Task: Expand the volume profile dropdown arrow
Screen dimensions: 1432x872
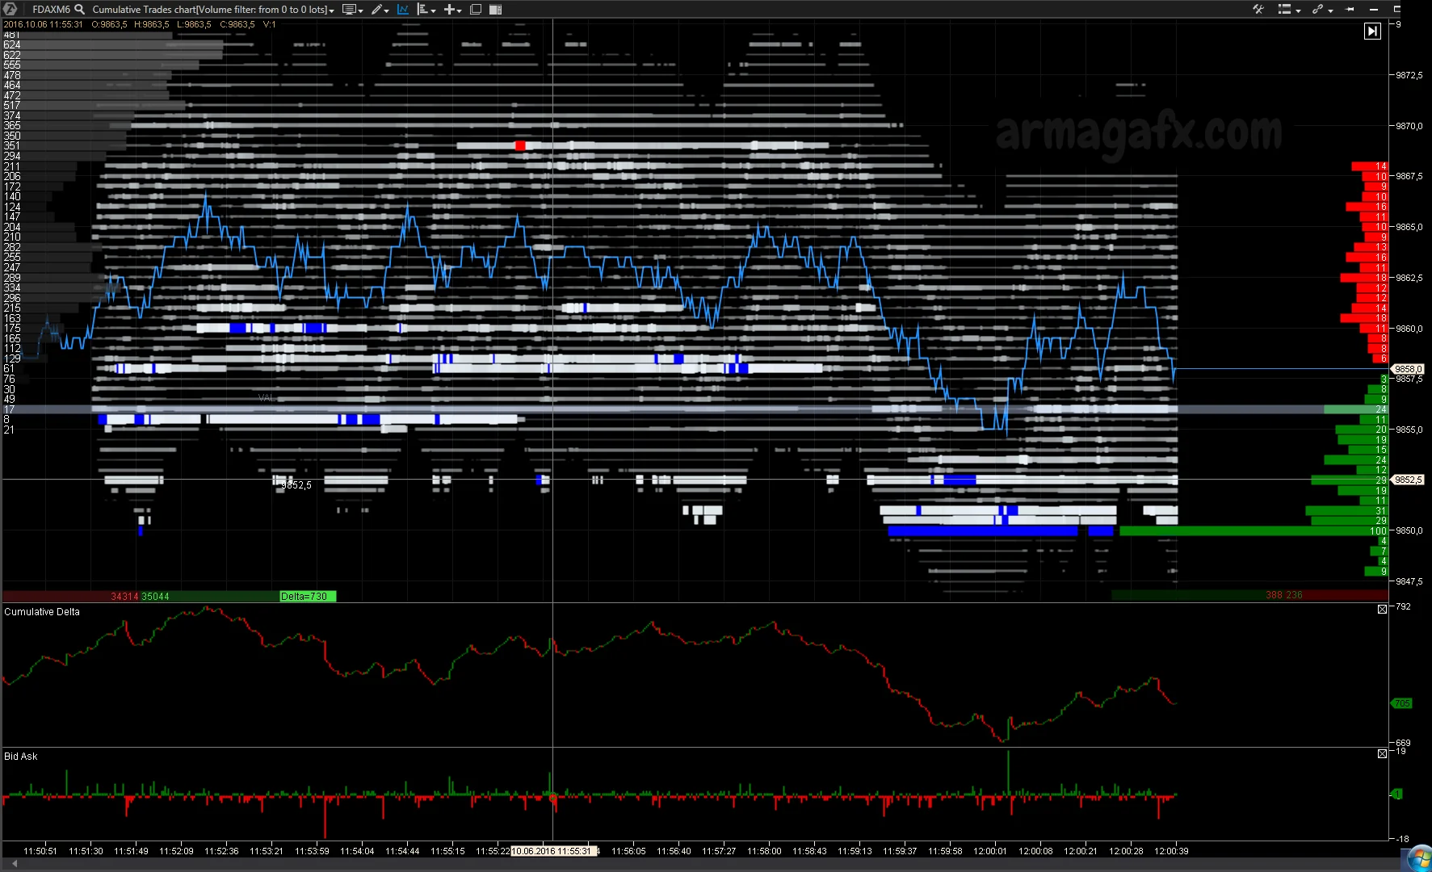Action: pyautogui.click(x=434, y=10)
